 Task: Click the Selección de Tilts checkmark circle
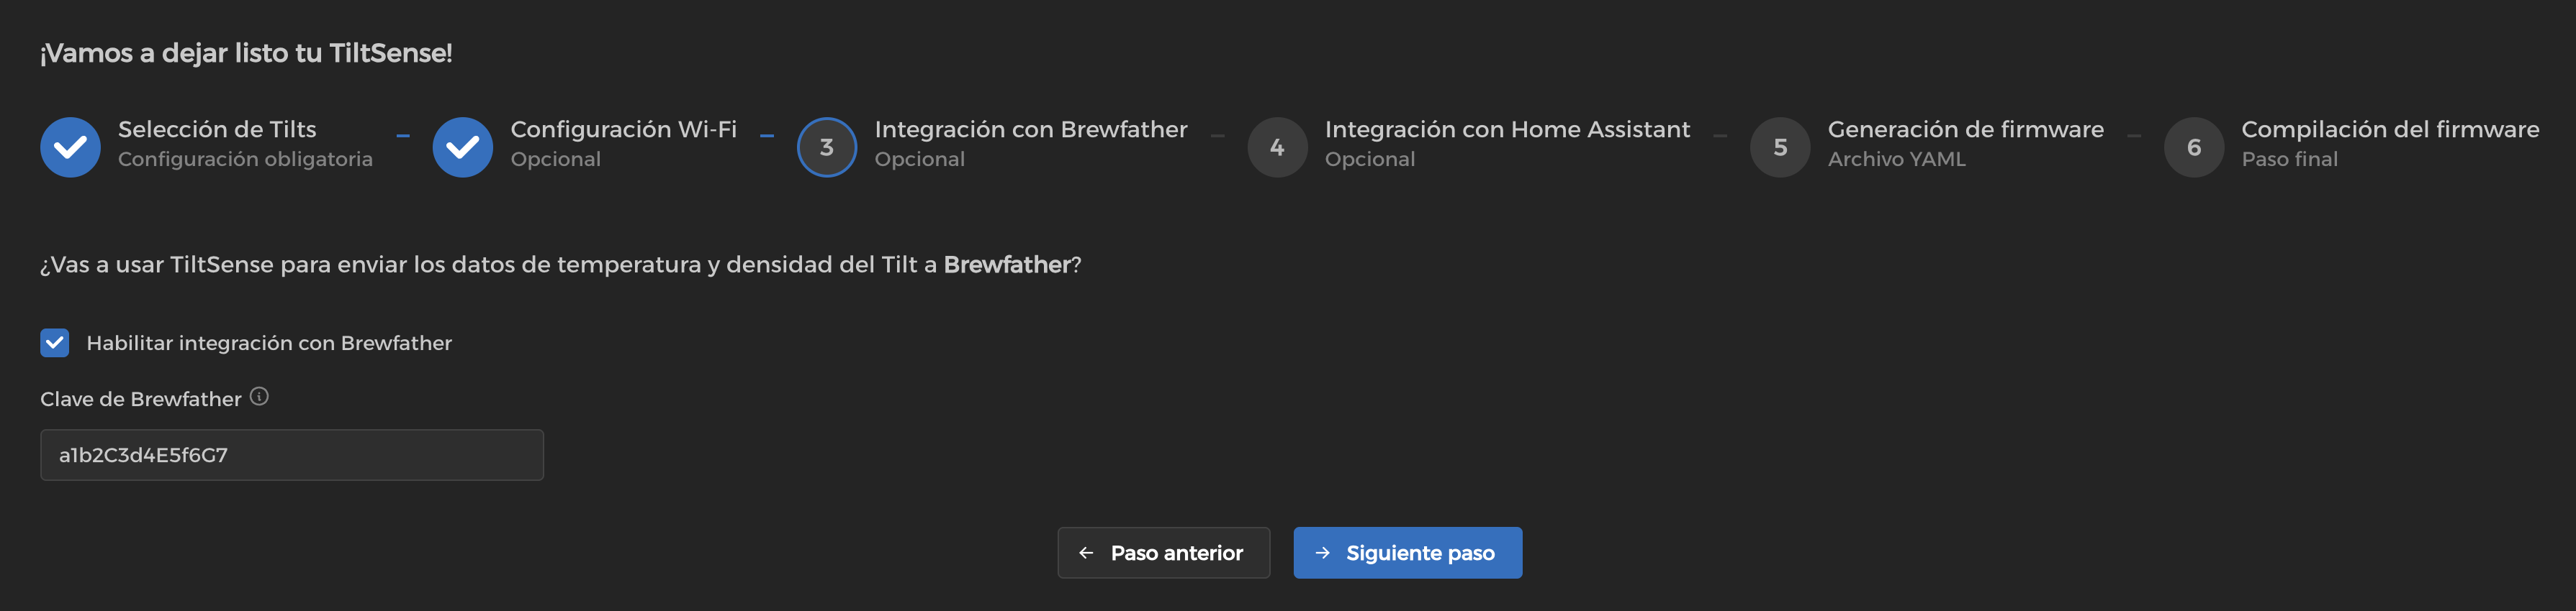pyautogui.click(x=70, y=147)
